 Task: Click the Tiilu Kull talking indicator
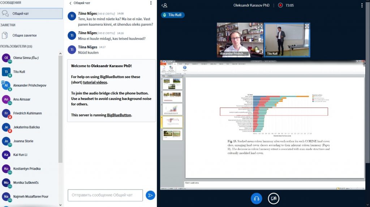click(173, 15)
